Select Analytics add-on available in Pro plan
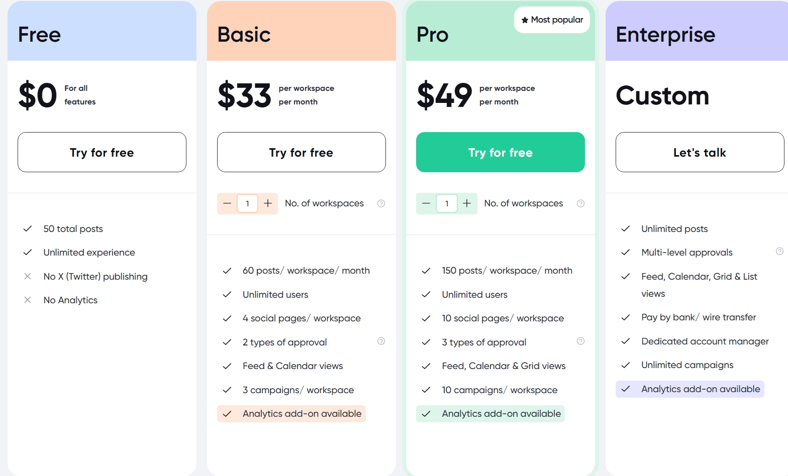Viewport: 788px width, 476px height. point(501,414)
